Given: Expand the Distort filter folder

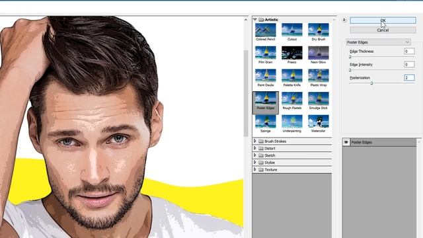Looking at the screenshot, I should (x=255, y=148).
